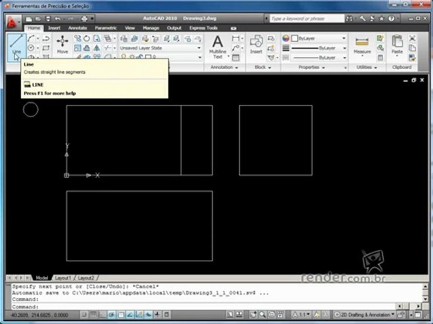Image resolution: width=433 pixels, height=324 pixels.
Task: Click the coordinates readout in status bar
Action: (x=40, y=315)
